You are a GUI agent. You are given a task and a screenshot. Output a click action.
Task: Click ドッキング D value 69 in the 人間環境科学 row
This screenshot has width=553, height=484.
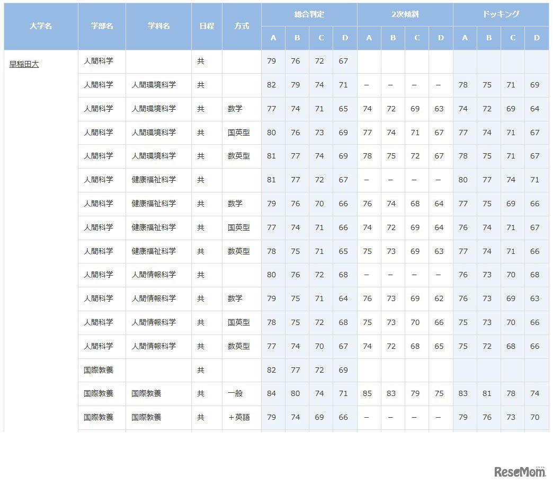pos(534,85)
